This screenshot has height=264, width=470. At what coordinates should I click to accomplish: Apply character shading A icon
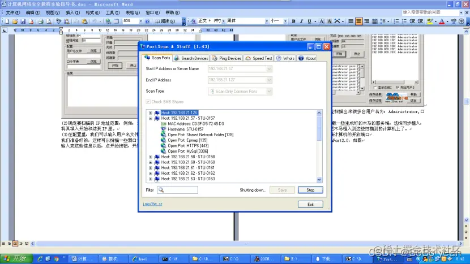click(329, 21)
